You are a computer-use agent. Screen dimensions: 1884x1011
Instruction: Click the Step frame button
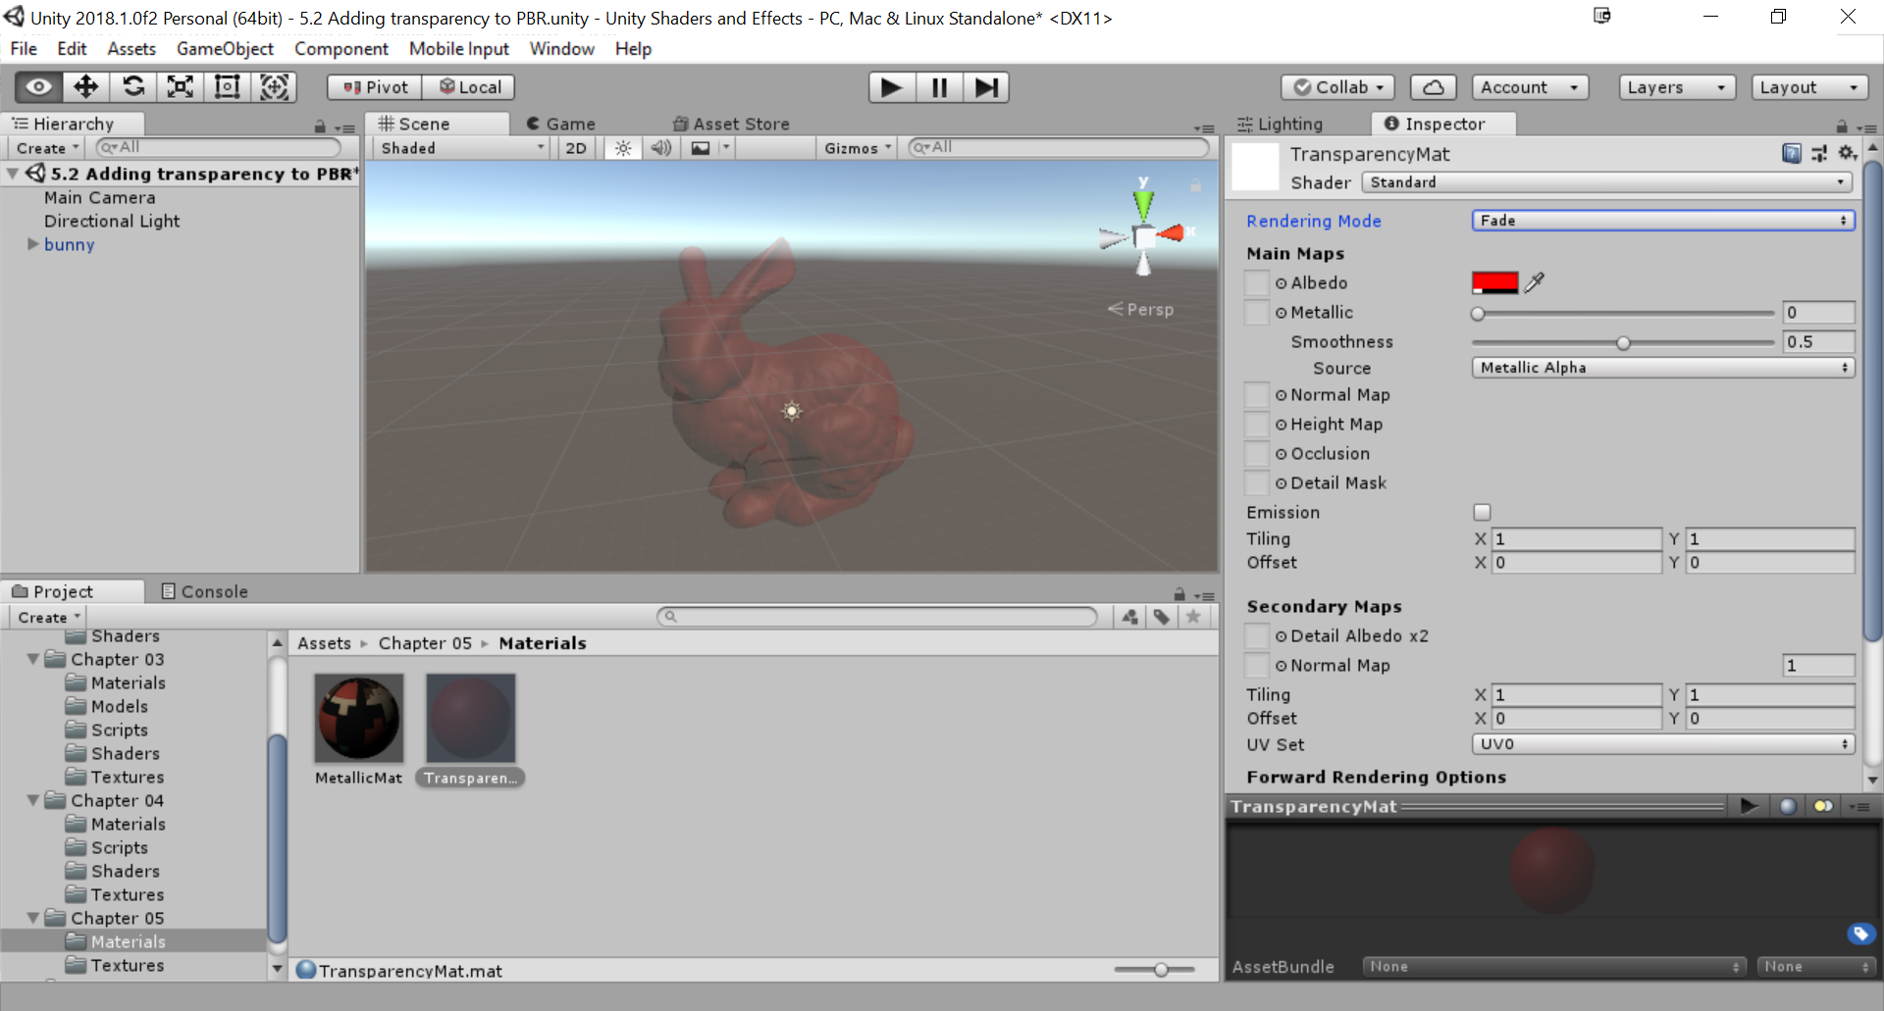tap(985, 87)
